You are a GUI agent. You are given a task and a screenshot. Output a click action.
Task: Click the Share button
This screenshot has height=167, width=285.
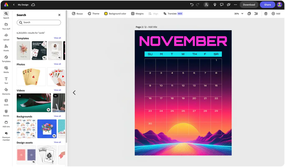268,5
